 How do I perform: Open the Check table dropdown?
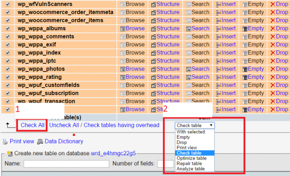195,126
